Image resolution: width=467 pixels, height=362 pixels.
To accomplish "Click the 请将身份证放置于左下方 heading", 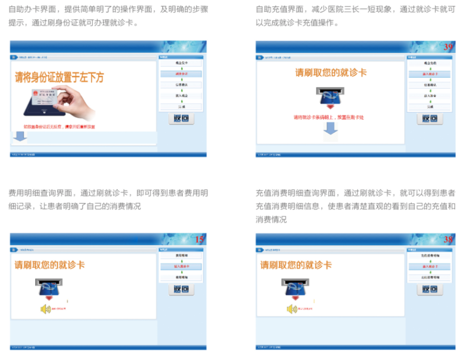I will (60, 77).
